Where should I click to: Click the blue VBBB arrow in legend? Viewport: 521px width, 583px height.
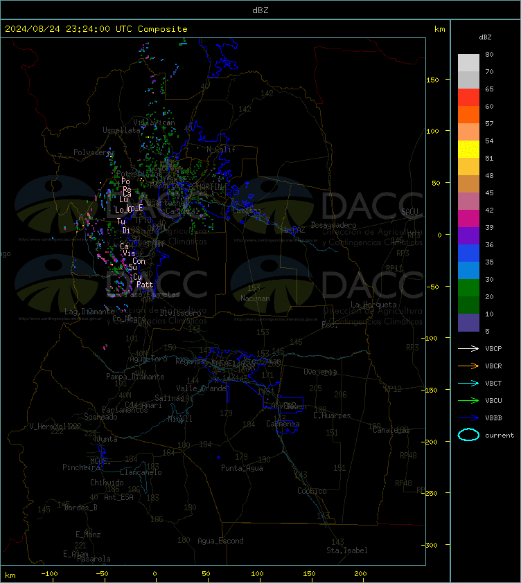(x=468, y=418)
